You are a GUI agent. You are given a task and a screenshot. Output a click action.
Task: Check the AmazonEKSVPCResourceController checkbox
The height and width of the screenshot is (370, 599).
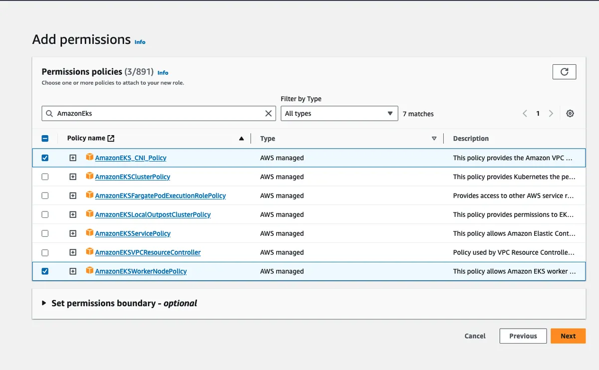point(45,252)
